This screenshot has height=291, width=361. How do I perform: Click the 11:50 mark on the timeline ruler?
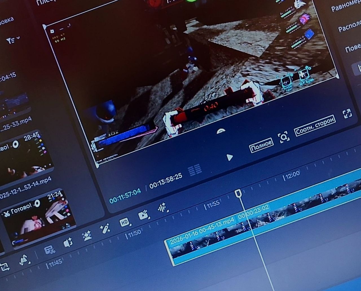[134, 234]
